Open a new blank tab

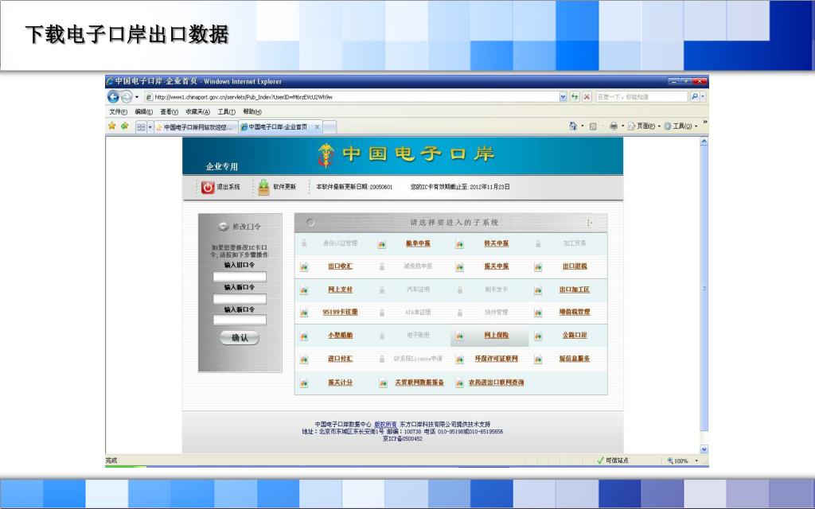pyautogui.click(x=330, y=126)
